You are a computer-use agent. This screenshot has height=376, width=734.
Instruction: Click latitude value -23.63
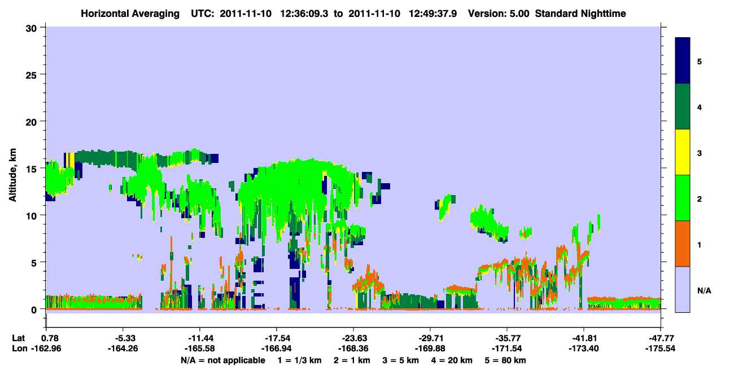pos(356,338)
